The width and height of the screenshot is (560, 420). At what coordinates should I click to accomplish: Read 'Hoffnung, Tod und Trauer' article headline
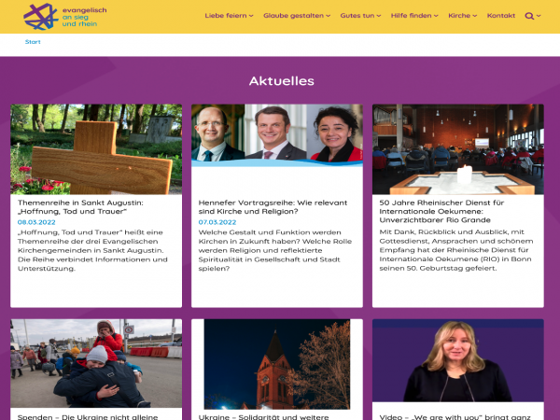[80, 207]
